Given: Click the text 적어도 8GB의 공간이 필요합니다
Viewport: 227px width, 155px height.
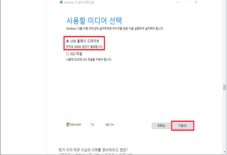Looking at the screenshot, I should [85, 47].
